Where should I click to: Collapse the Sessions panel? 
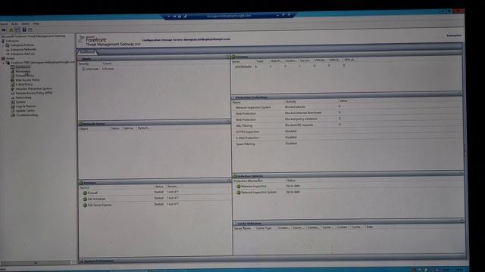pyautogui.click(x=458, y=53)
